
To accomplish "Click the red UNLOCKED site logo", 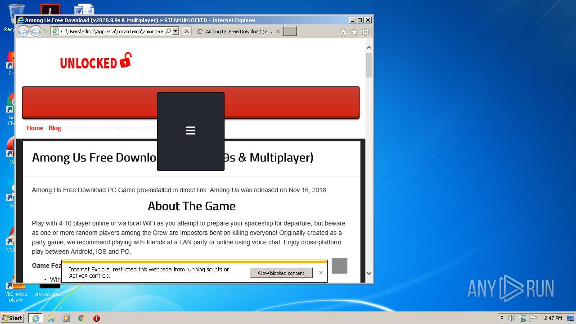I will [95, 62].
